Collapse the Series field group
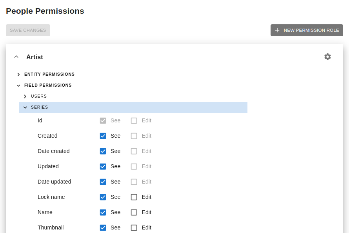The image size is (349, 233). [x=25, y=107]
